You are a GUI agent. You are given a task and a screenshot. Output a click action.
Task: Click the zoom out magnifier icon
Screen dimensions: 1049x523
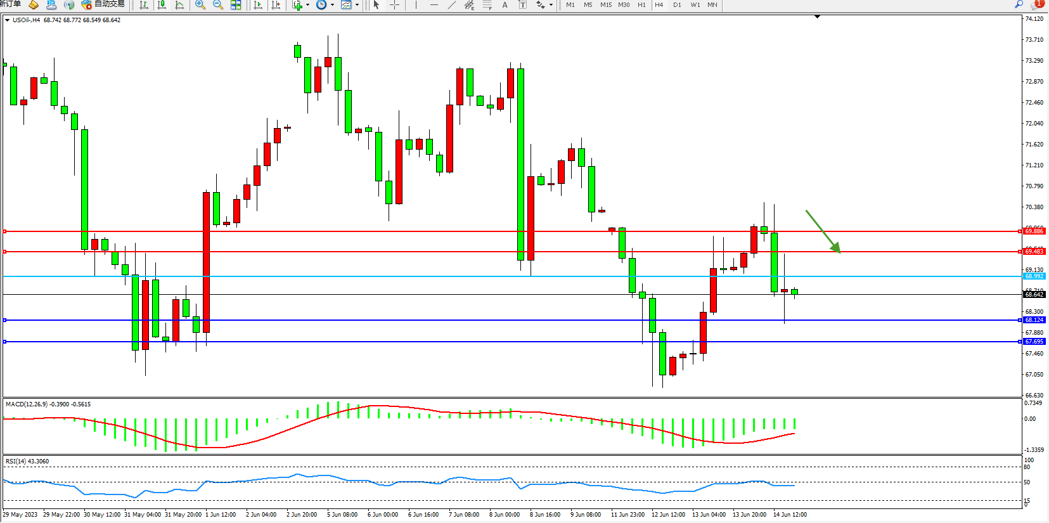pos(218,5)
